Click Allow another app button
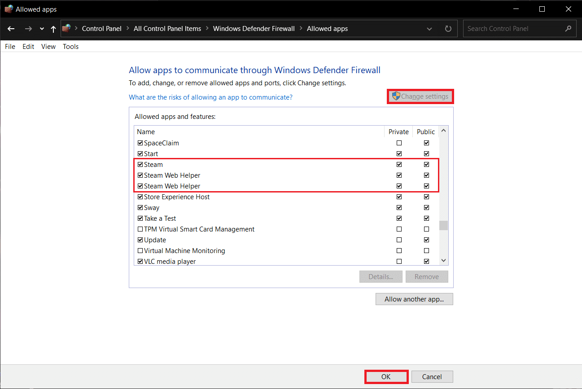 coord(414,299)
